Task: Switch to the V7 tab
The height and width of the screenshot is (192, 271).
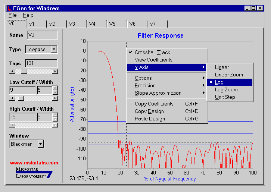Action: pos(158,24)
